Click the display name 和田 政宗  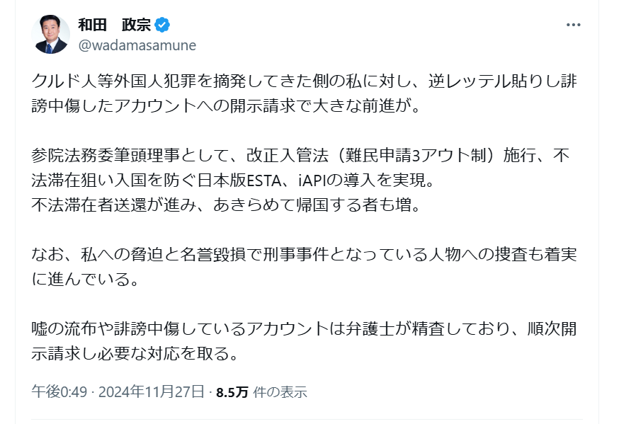coord(115,25)
